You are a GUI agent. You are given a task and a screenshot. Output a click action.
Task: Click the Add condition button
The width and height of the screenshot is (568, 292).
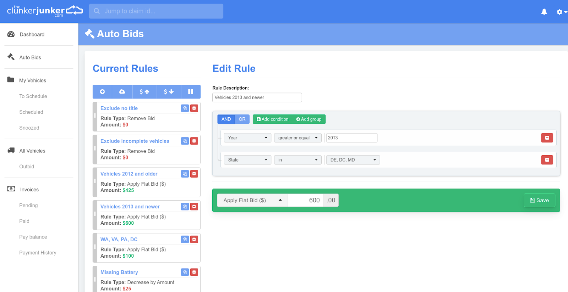(x=273, y=119)
